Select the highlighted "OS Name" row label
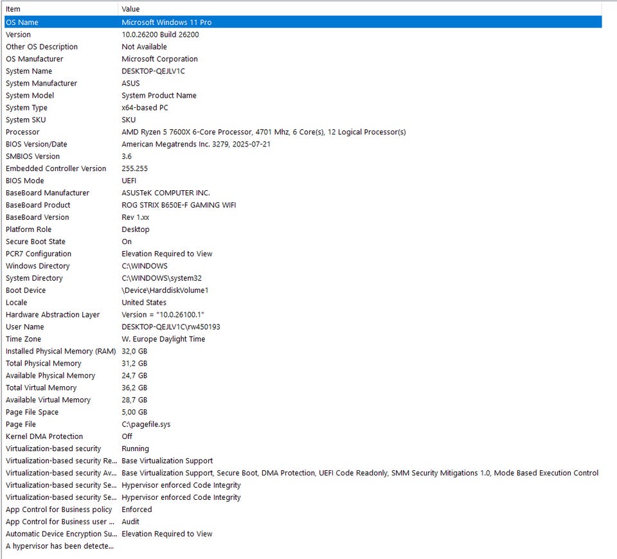 (22, 22)
